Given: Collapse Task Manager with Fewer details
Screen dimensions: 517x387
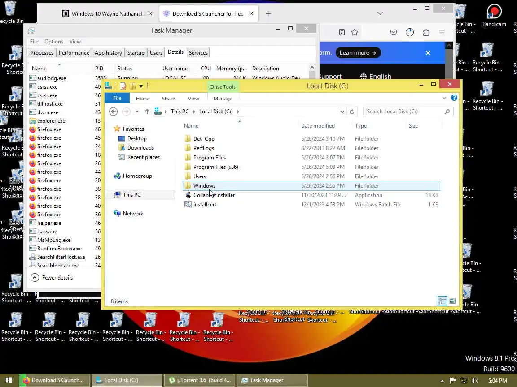Looking at the screenshot, I should coord(52,277).
